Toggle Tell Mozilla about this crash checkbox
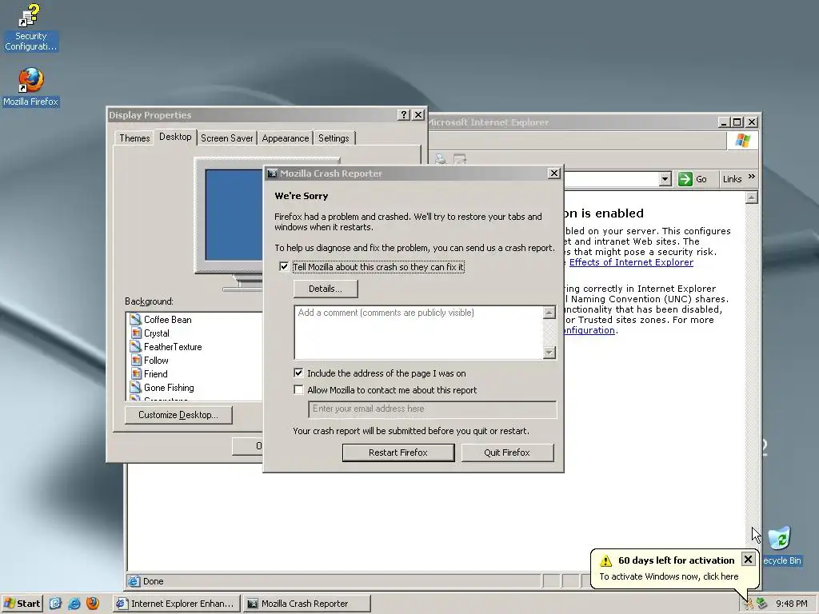Image resolution: width=819 pixels, height=614 pixels. pos(284,267)
